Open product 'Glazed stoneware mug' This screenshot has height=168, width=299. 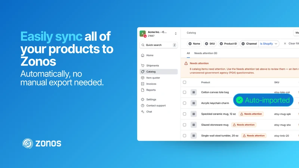click(215, 125)
